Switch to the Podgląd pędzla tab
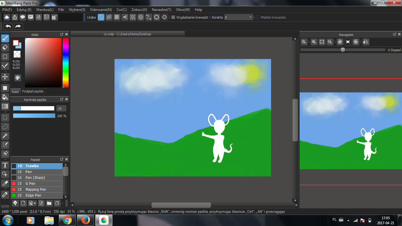The image size is (402, 226). tap(33, 91)
